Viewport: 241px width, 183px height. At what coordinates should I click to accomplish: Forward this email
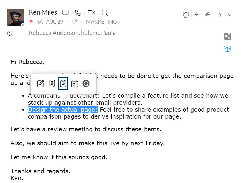pos(219,15)
